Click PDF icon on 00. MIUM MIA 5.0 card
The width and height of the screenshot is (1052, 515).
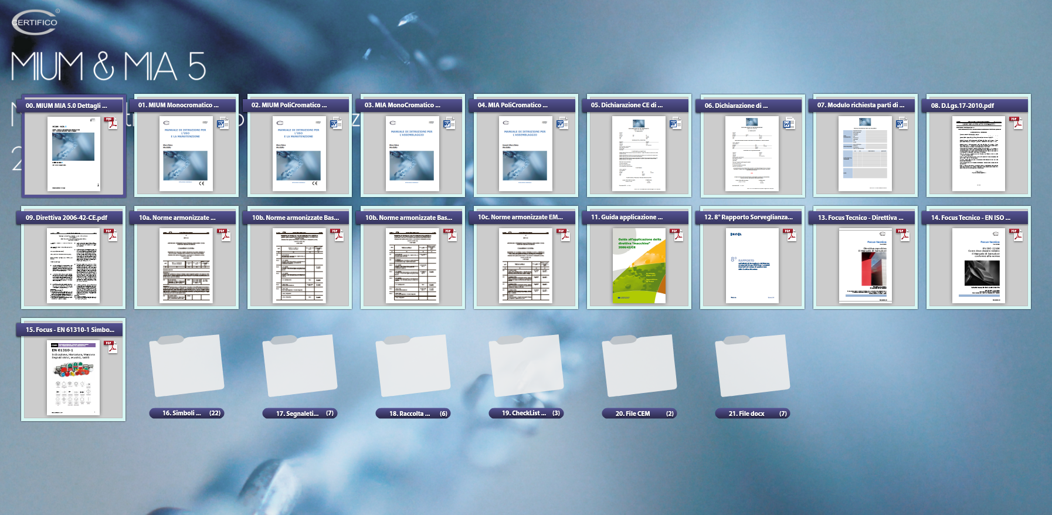point(111,123)
